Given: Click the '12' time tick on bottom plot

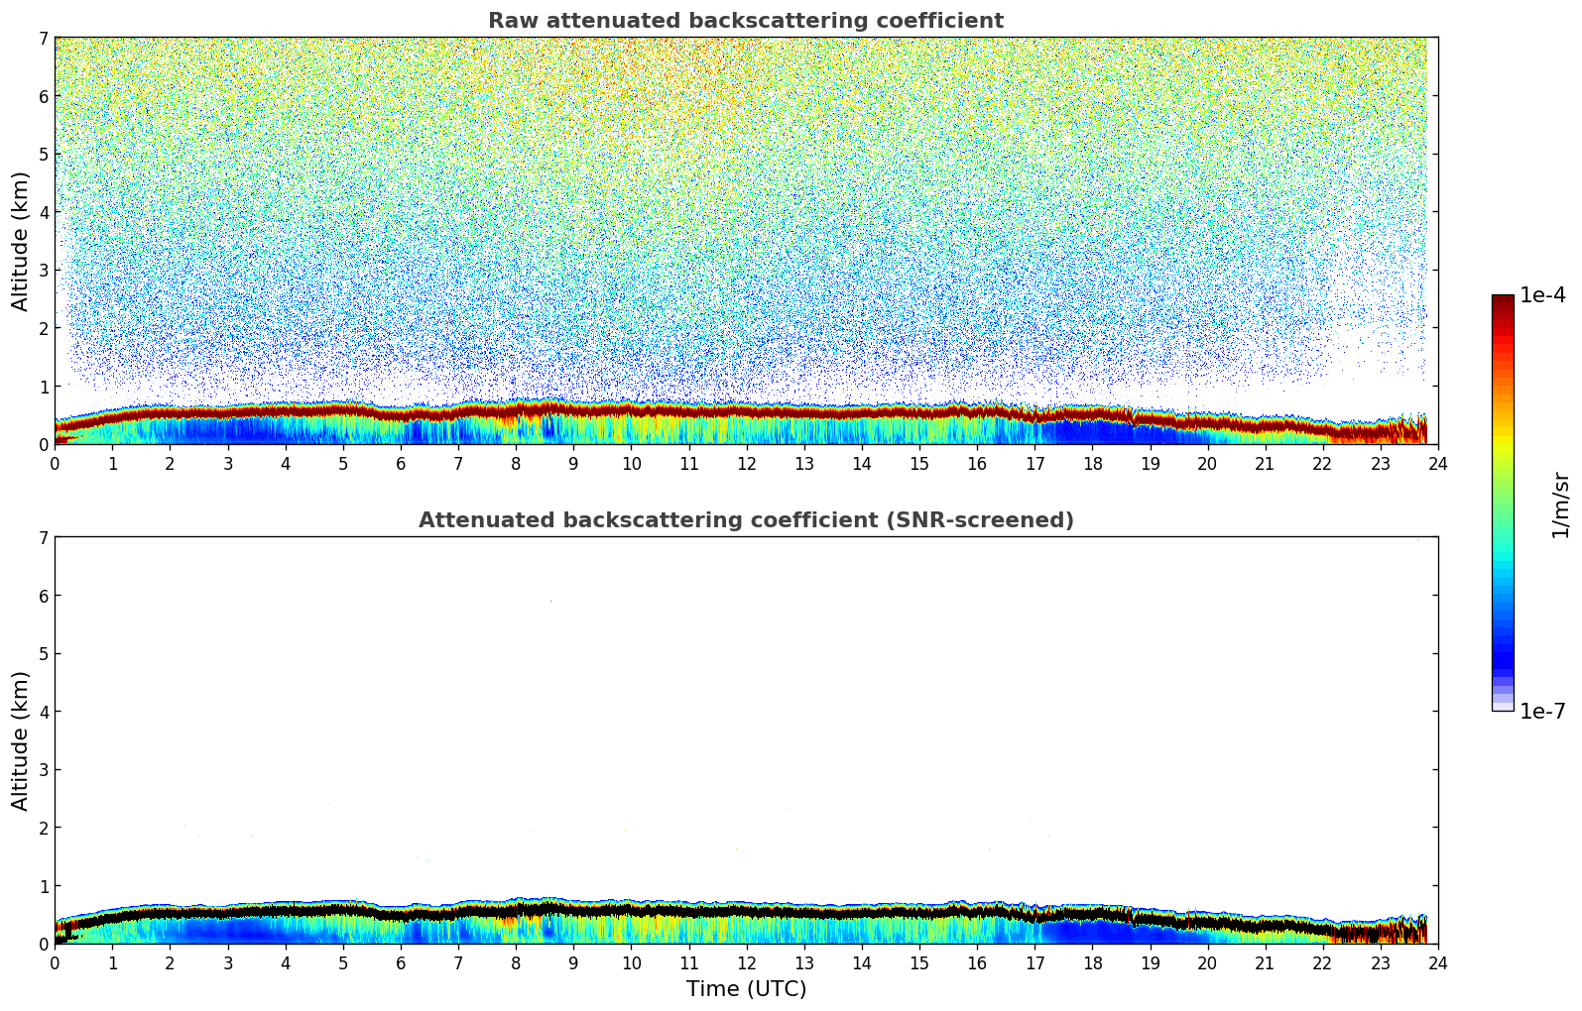Looking at the screenshot, I should pyautogui.click(x=746, y=962).
